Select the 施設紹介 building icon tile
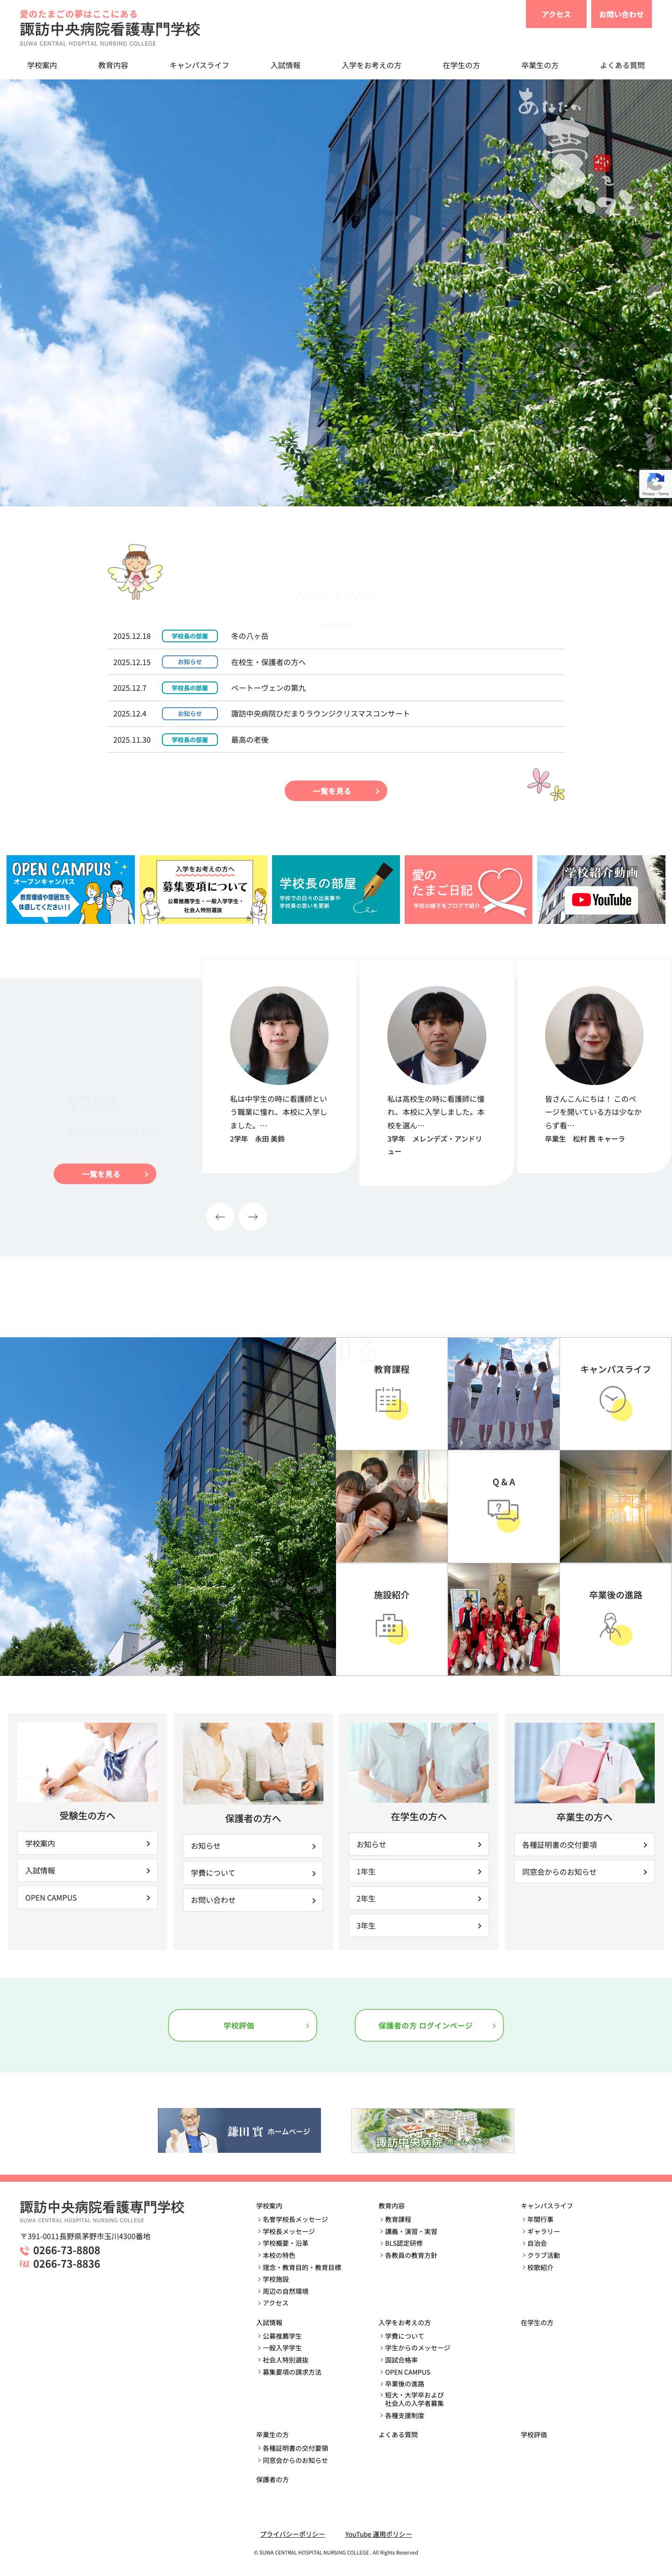672x2576 pixels. [x=392, y=1619]
